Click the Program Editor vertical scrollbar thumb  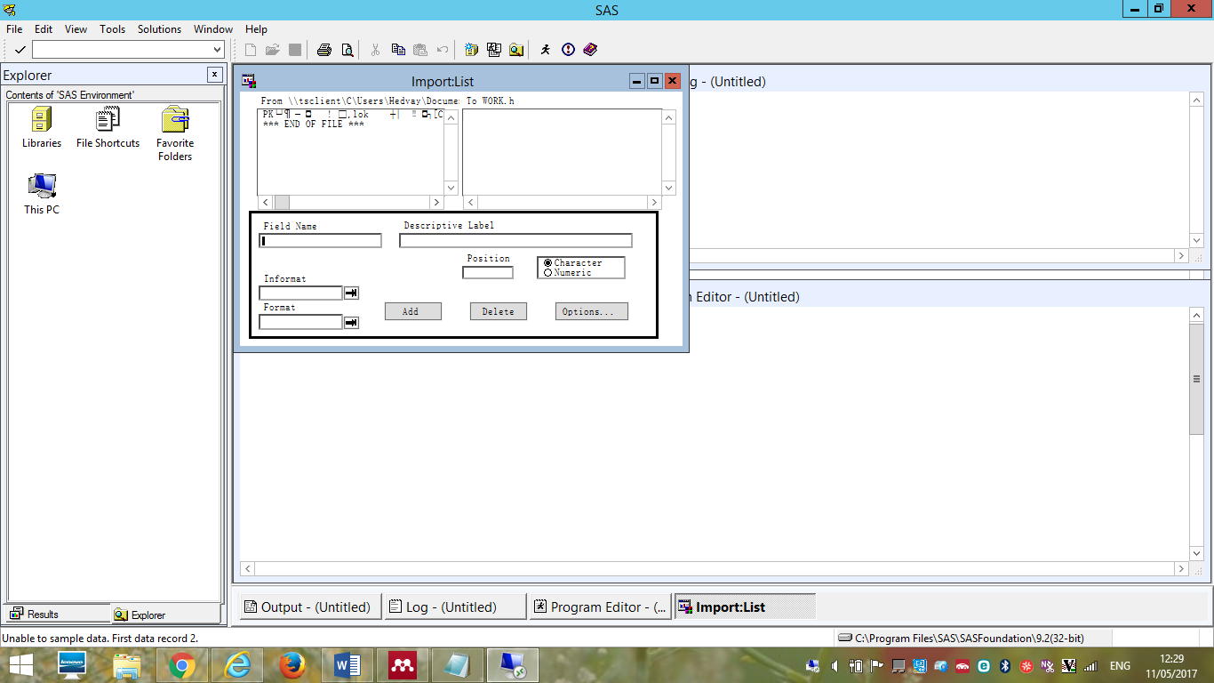pyautogui.click(x=1197, y=379)
